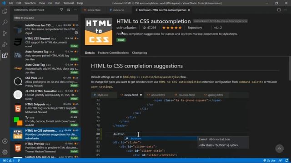Open the Manage gear in activity bar
This screenshot has height=163, width=291.
pos(5,152)
